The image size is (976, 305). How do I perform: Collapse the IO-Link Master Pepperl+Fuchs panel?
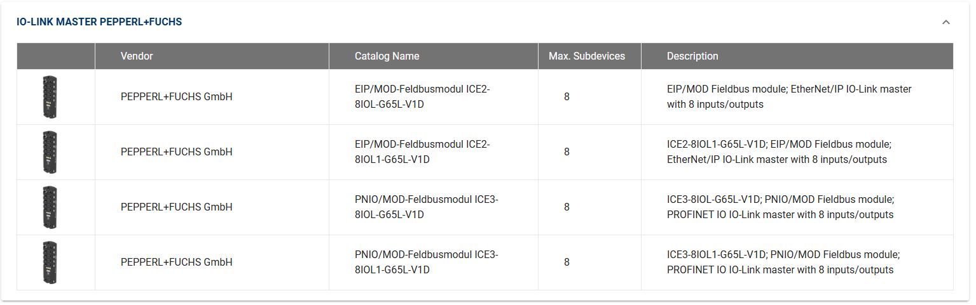tap(945, 22)
